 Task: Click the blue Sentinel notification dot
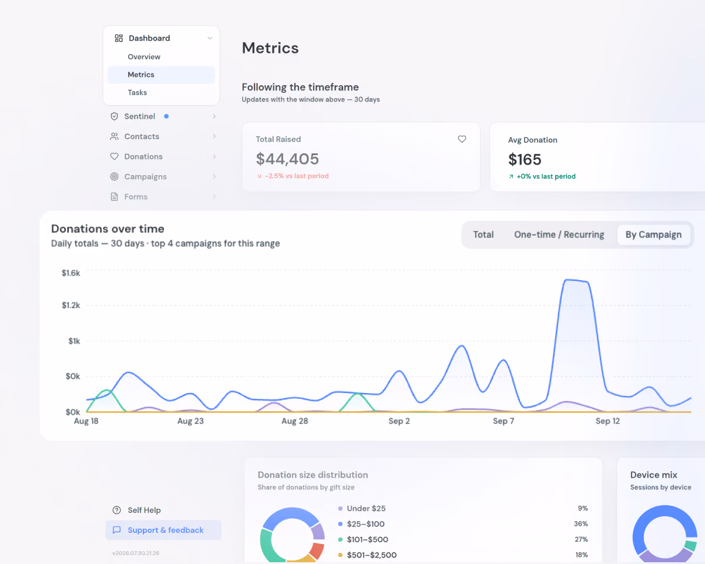(x=166, y=116)
